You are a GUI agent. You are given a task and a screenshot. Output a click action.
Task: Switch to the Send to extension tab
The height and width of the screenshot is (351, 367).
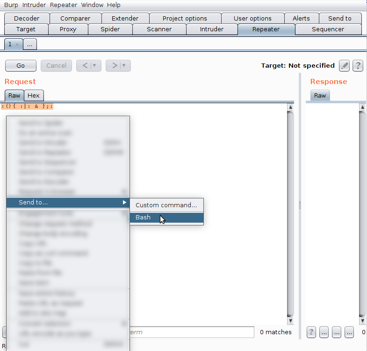pos(340,19)
